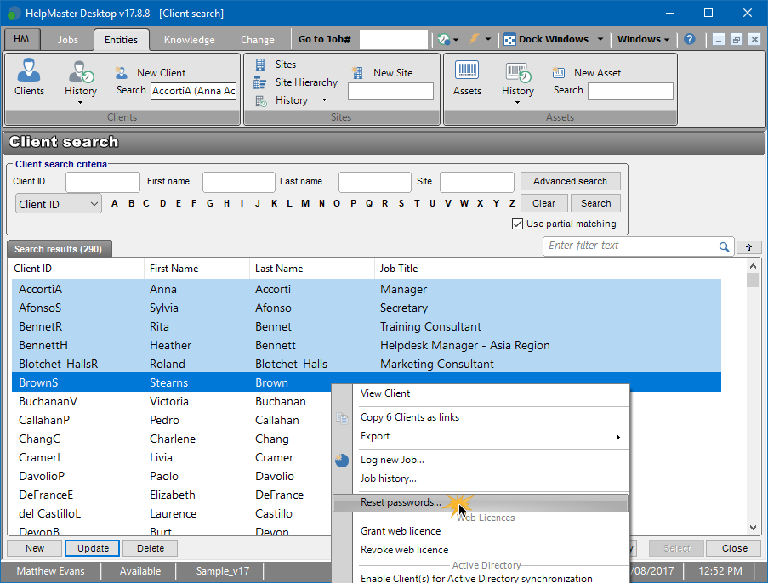Click the Update button
This screenshot has height=583, width=768.
[x=93, y=548]
